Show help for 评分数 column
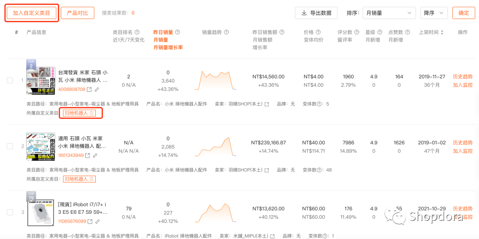The image size is (479, 239). [x=357, y=32]
